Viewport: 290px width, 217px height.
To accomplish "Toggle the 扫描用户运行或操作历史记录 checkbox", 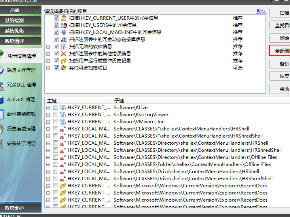I will [56, 61].
